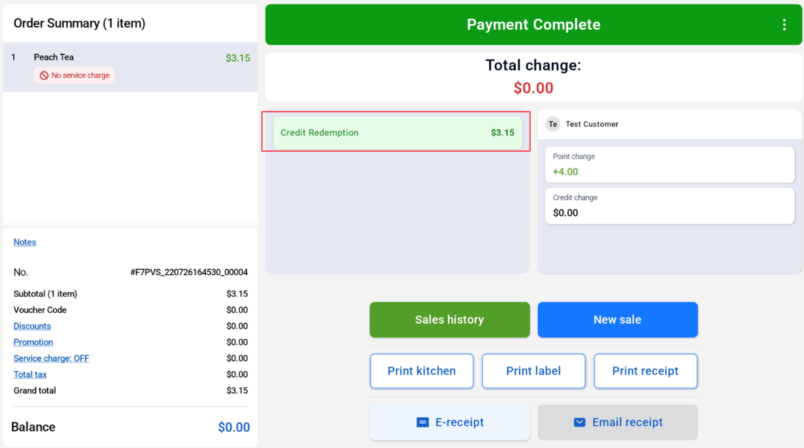This screenshot has height=448, width=804.
Task: Open the Discounts link
Action: pyautogui.click(x=32, y=326)
